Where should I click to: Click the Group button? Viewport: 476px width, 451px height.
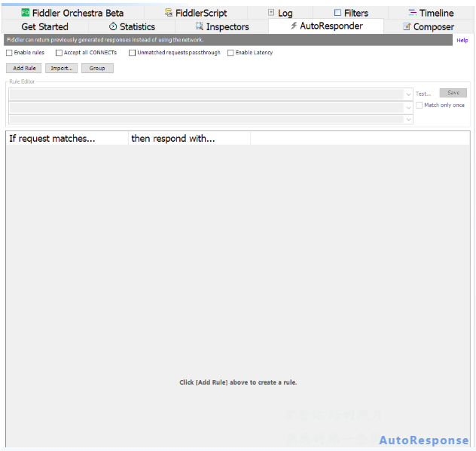[x=97, y=69]
